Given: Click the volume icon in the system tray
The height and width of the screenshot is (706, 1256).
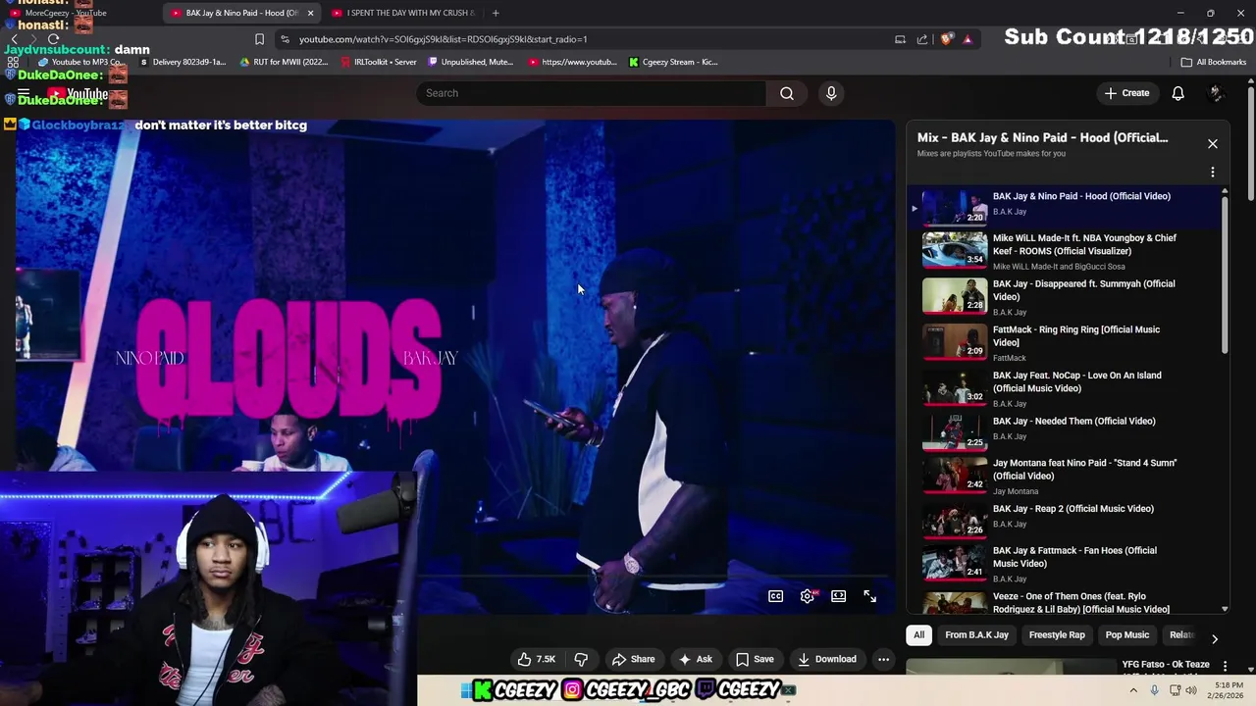Looking at the screenshot, I should pos(1191,690).
